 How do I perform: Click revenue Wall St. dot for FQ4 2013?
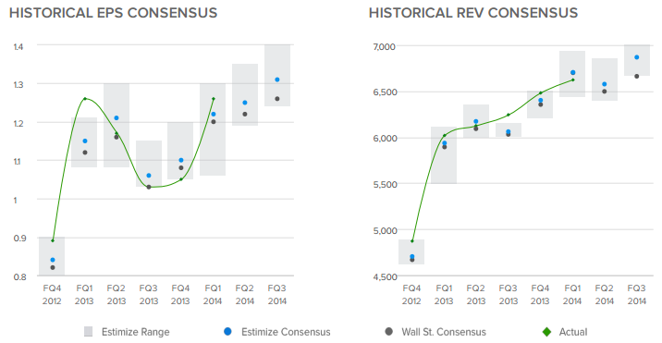pyautogui.click(x=540, y=104)
